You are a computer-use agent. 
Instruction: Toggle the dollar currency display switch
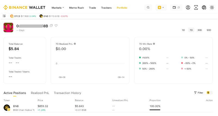point(209,93)
